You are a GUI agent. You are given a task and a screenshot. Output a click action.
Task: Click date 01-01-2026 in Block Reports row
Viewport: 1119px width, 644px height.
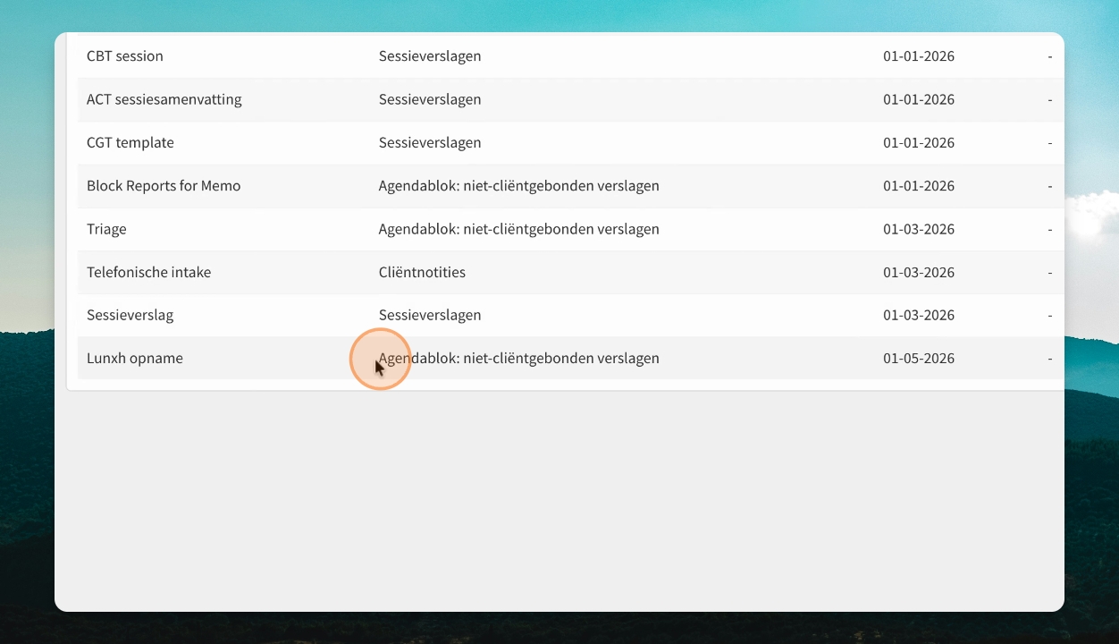pyautogui.click(x=919, y=186)
